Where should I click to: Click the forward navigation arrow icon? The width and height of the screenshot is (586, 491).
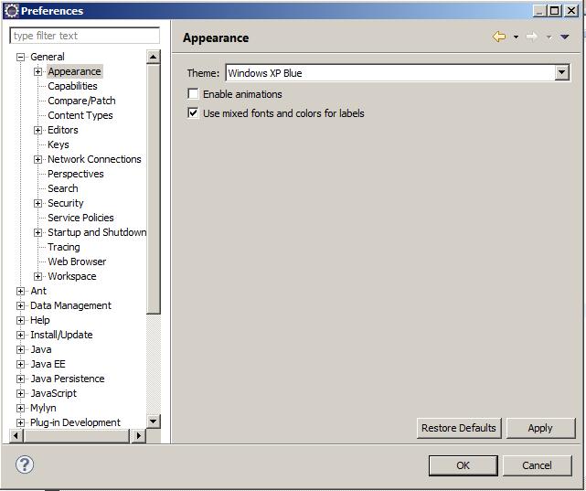531,37
